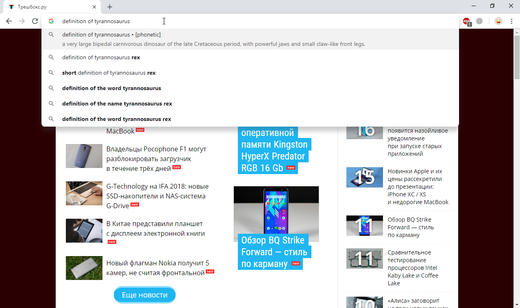Click the e-book tablet thumbnail
This screenshot has width=520, height=308.
click(84, 230)
